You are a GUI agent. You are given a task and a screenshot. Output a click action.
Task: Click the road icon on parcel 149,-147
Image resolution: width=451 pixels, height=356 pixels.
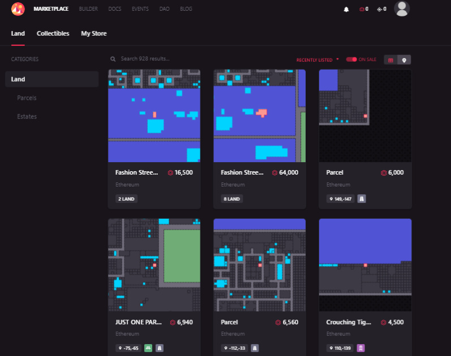[362, 199]
